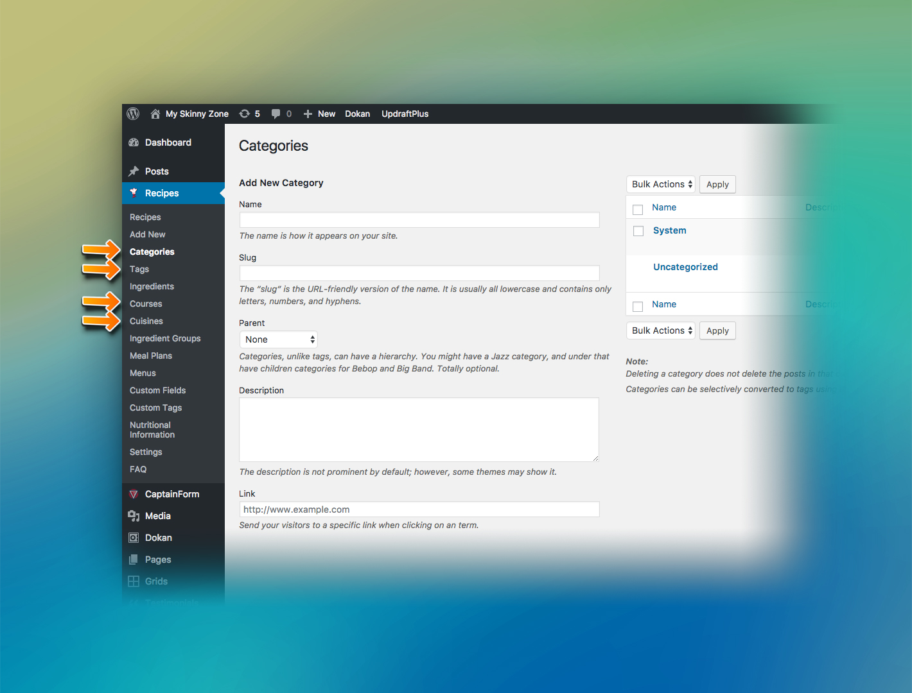Go to Cuisines in sidebar menu

pos(146,321)
